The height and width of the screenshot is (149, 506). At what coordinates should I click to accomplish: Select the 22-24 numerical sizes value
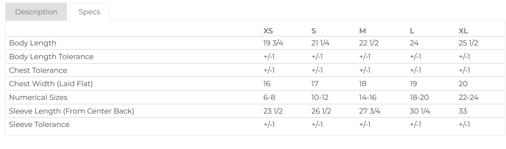468,98
